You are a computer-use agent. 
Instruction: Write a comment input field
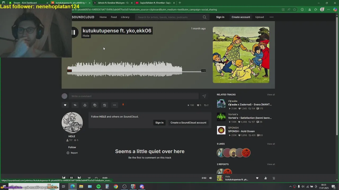click(x=134, y=96)
